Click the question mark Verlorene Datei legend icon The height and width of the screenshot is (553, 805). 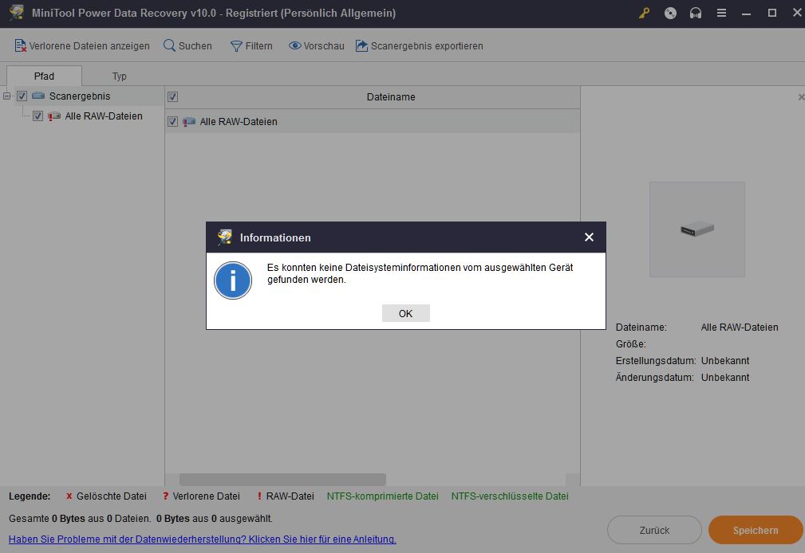click(165, 496)
